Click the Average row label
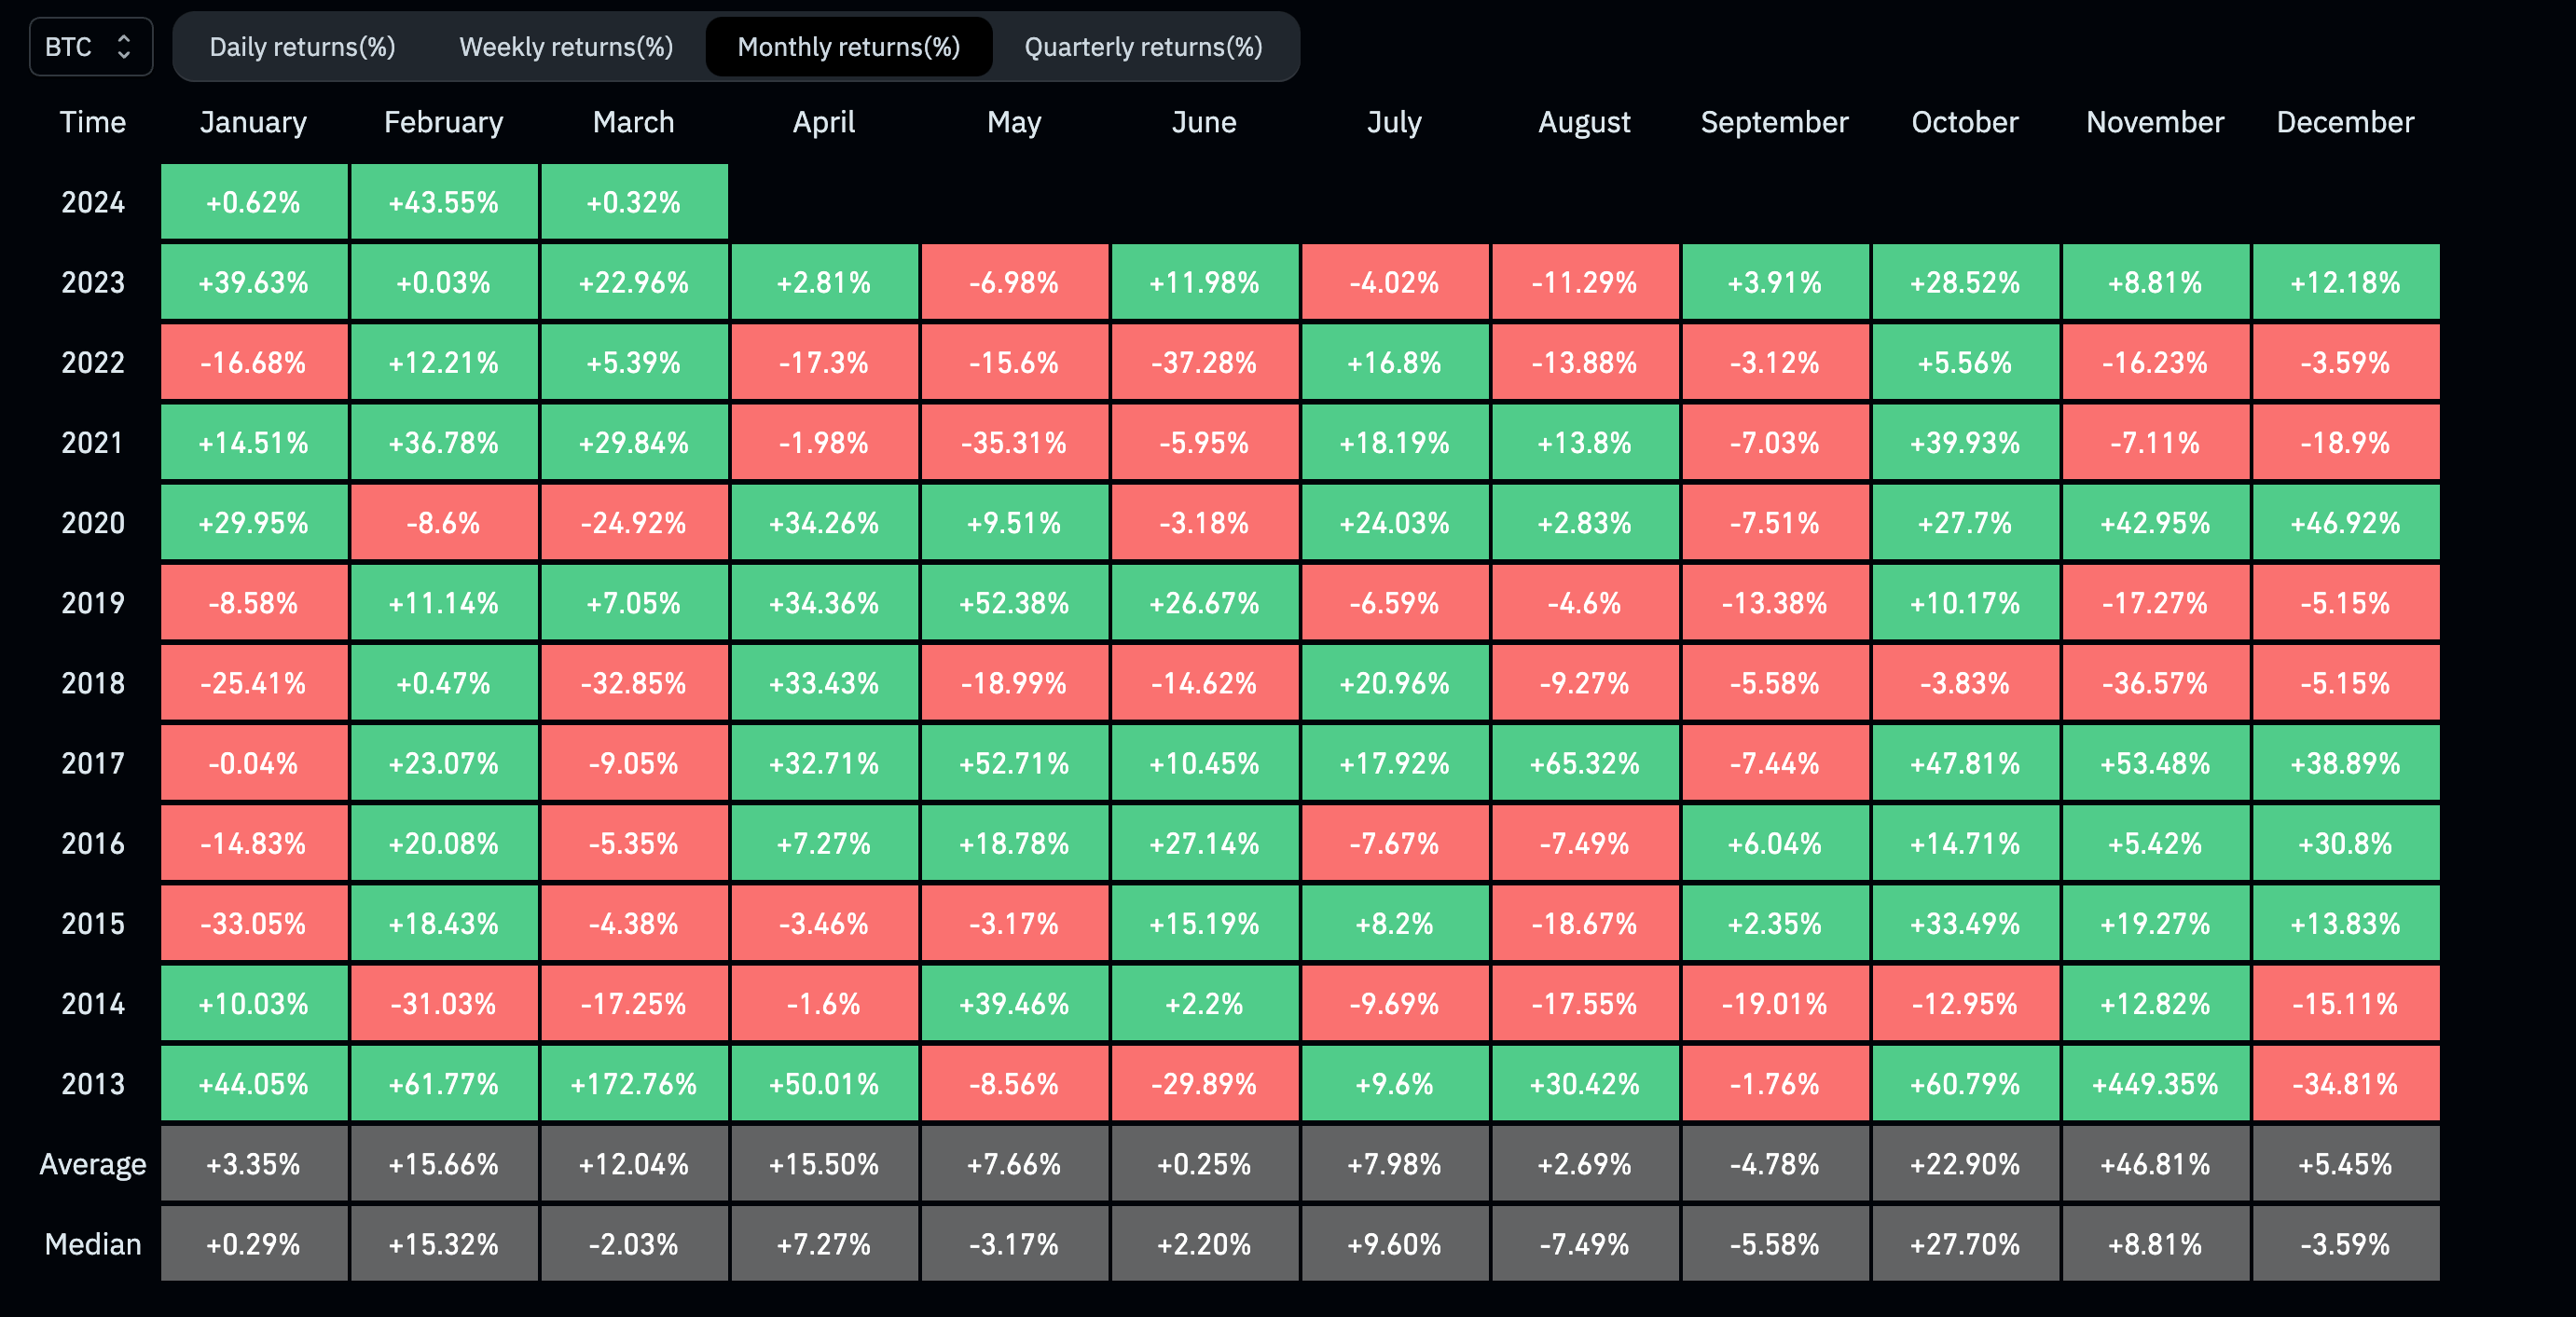This screenshot has height=1317, width=2576. (92, 1164)
